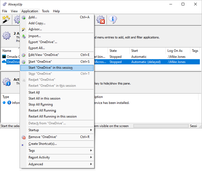Click the status bar progress bar
Image resolution: width=202 pixels, height=171 pixels.
pos(161,126)
